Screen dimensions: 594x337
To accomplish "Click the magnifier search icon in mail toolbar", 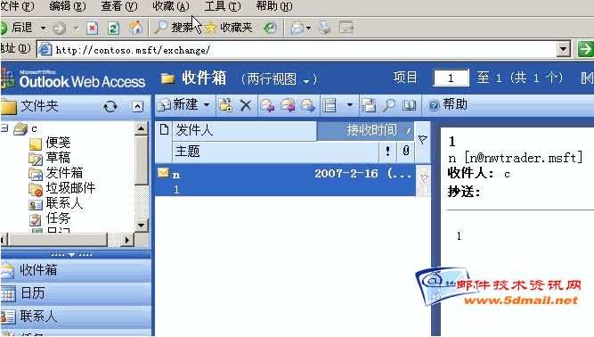I will pos(388,105).
